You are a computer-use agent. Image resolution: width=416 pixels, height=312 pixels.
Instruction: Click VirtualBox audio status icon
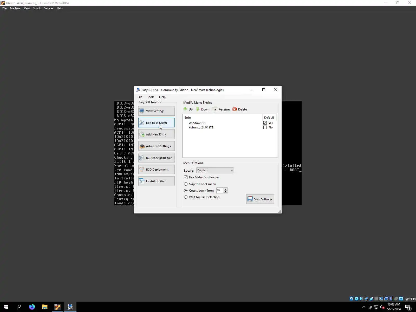pos(361,299)
